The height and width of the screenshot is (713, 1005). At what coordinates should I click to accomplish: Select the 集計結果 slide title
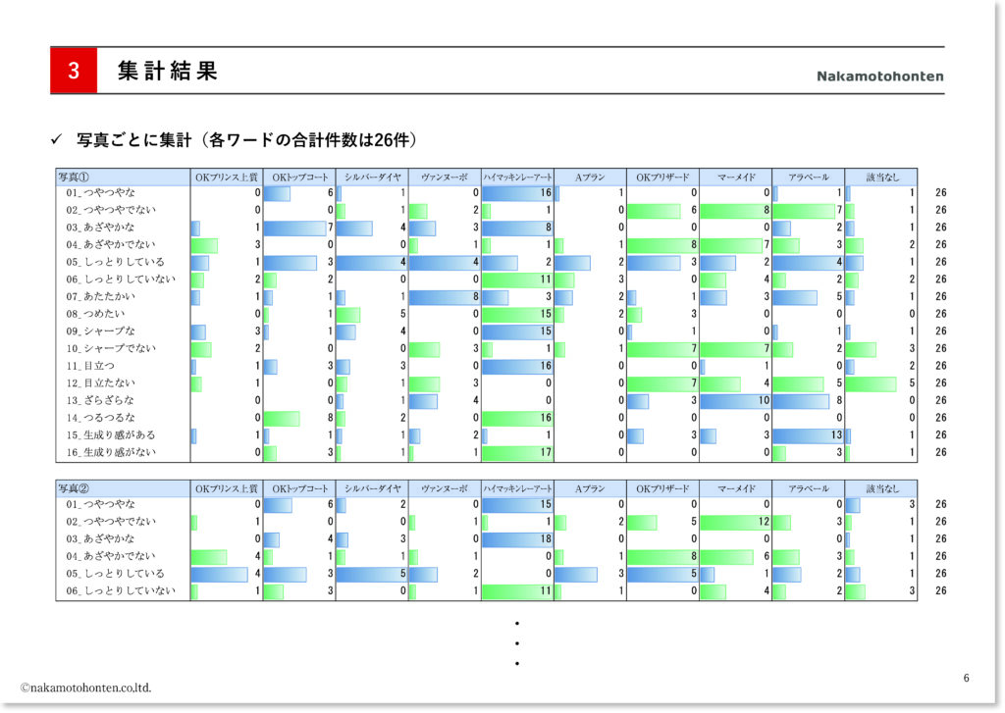167,72
